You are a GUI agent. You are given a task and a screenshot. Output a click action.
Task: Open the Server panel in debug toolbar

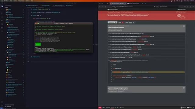(183, 108)
